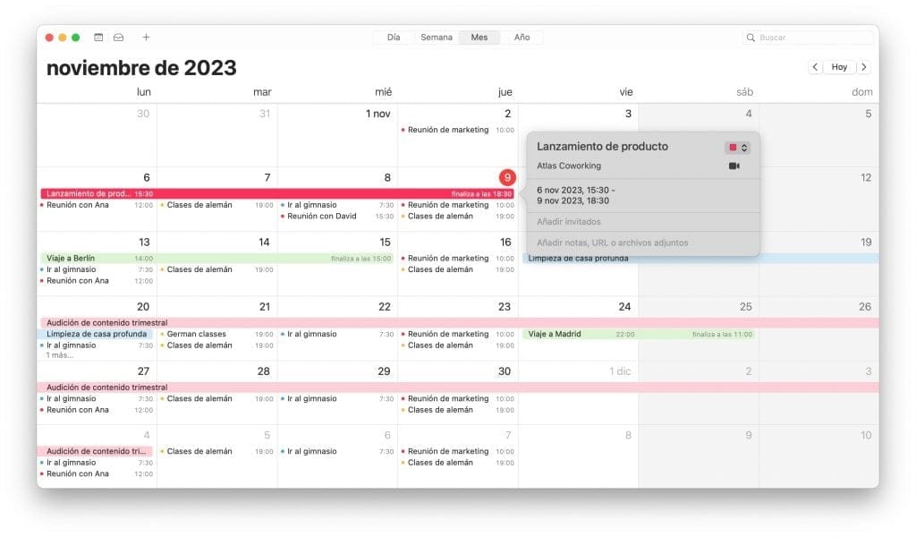Image resolution: width=916 pixels, height=537 pixels.
Task: Click the video camera icon for Atlas Coworking
Action: 734,165
